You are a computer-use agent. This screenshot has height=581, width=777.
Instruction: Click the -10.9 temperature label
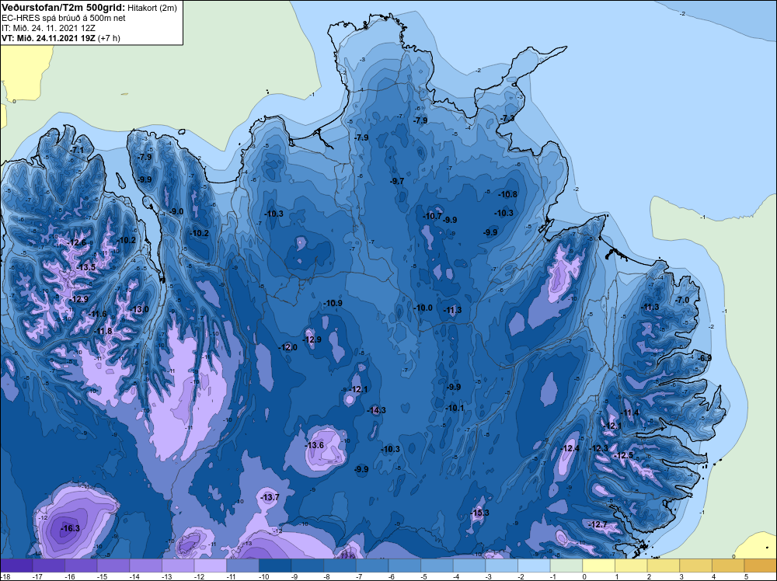point(333,303)
